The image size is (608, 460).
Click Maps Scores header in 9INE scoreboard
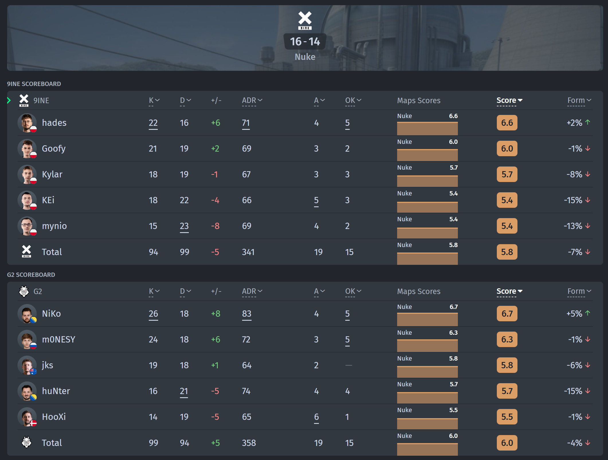click(419, 101)
